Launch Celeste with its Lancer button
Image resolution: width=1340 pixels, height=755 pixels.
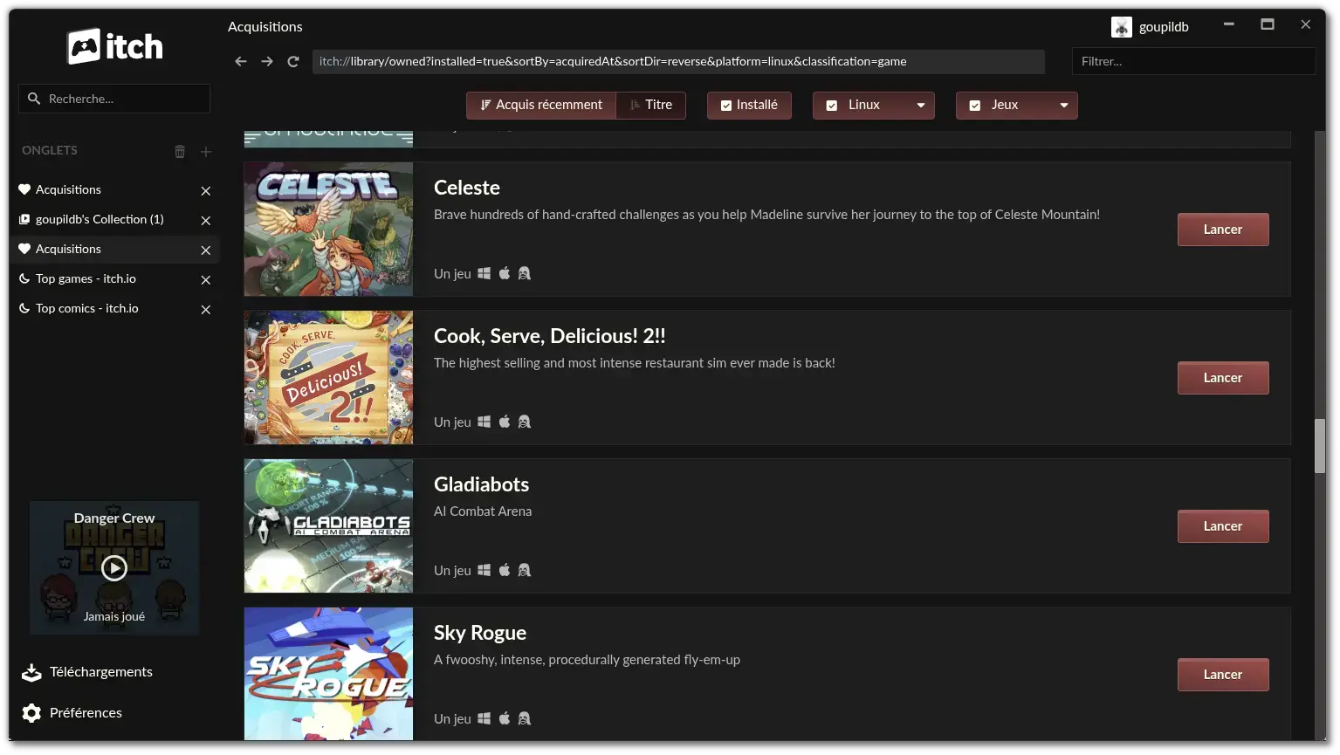tap(1223, 230)
